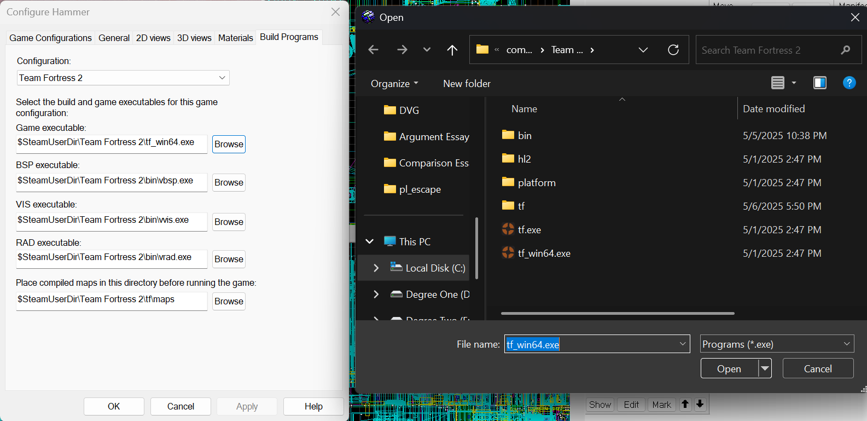The width and height of the screenshot is (867, 421).
Task: Click the compiled maps directory field
Action: pyautogui.click(x=112, y=301)
